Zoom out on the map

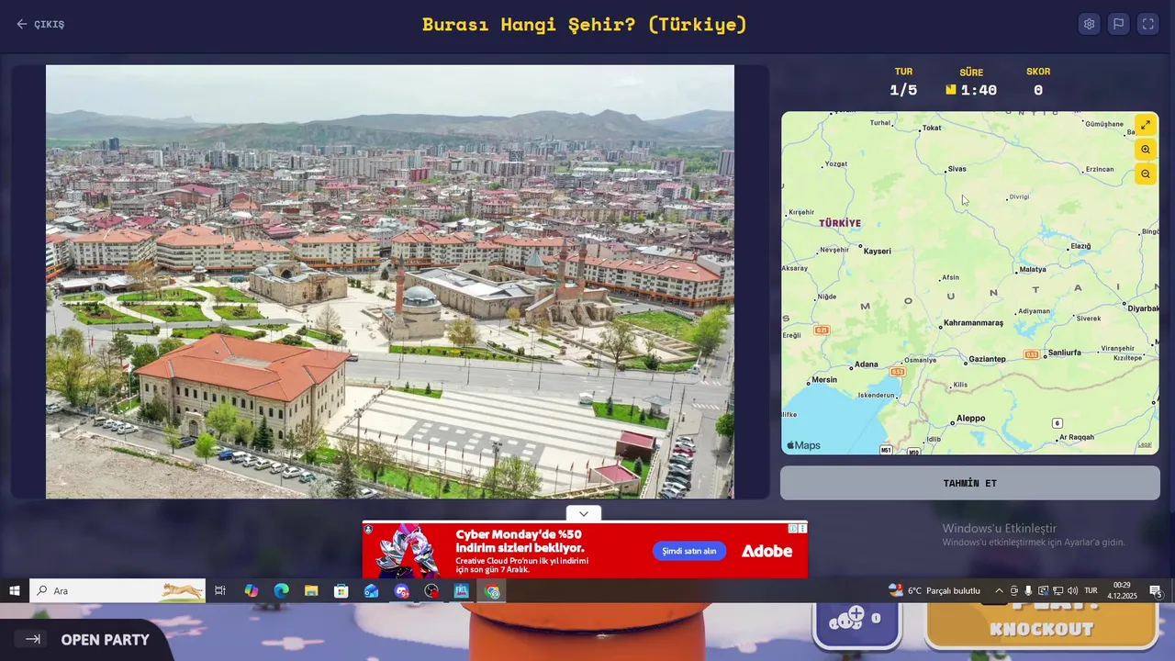click(x=1145, y=174)
